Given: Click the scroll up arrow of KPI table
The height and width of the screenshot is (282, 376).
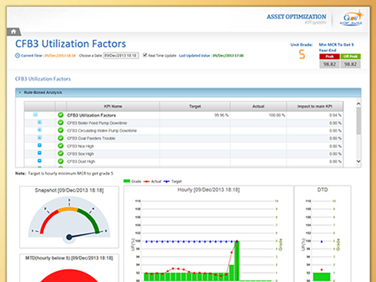Looking at the screenshot, I should click(x=359, y=104).
